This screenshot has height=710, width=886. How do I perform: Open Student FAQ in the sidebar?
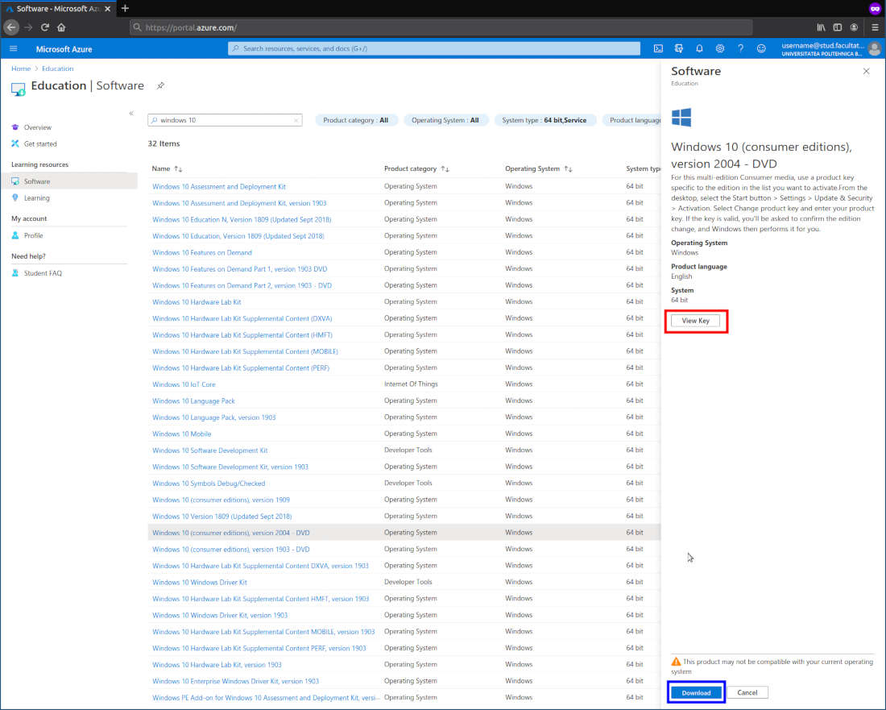43,273
